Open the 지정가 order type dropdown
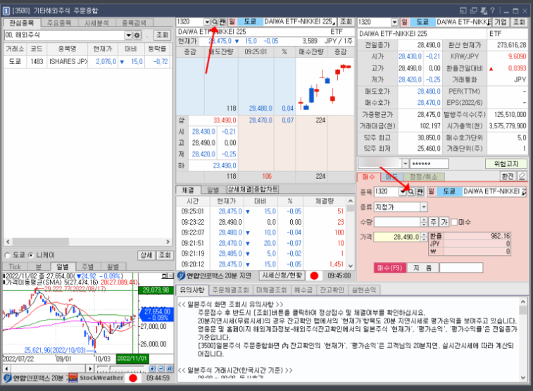This screenshot has width=533, height=391. point(424,206)
